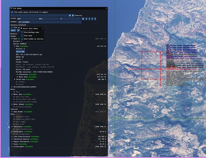206x158 pixels.
Task: Edit the TileId level field 13
Action: point(70,19)
